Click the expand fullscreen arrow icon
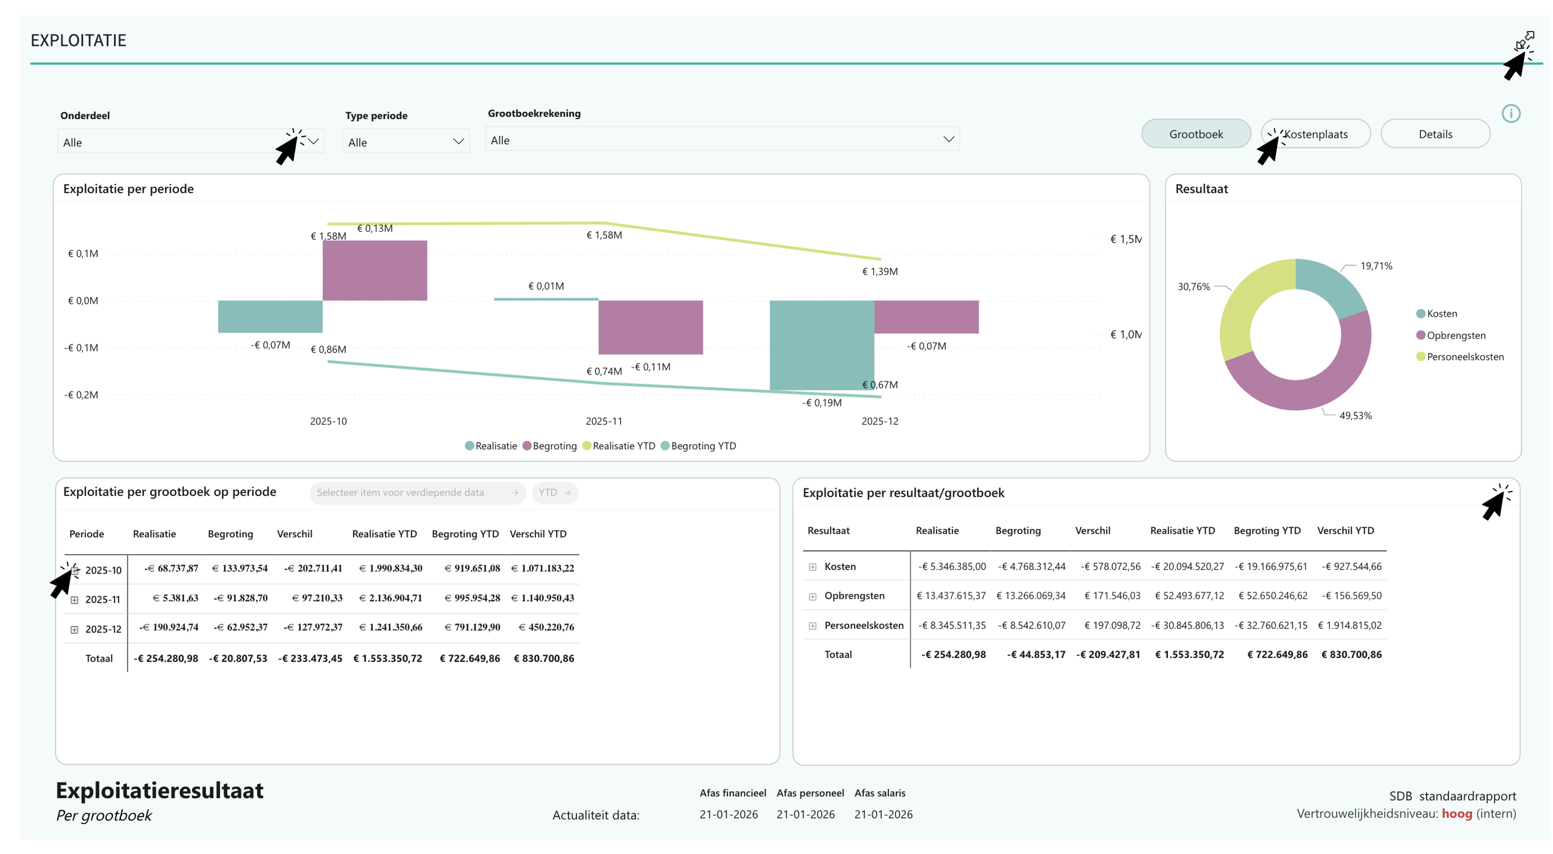 (1525, 40)
